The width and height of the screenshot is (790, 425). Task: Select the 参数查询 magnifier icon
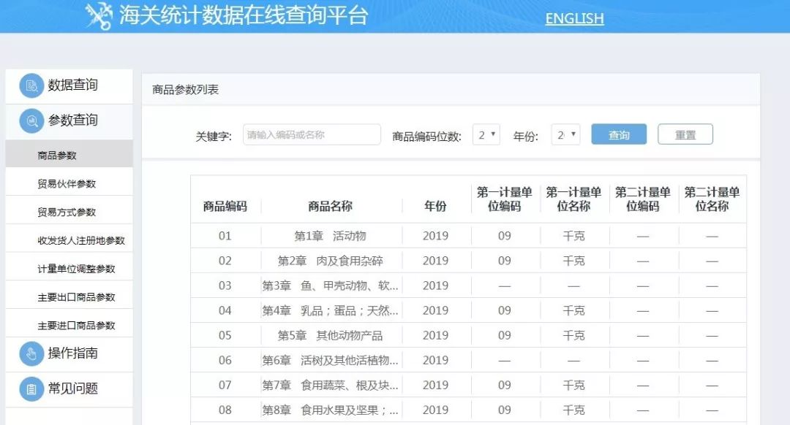[x=31, y=121]
